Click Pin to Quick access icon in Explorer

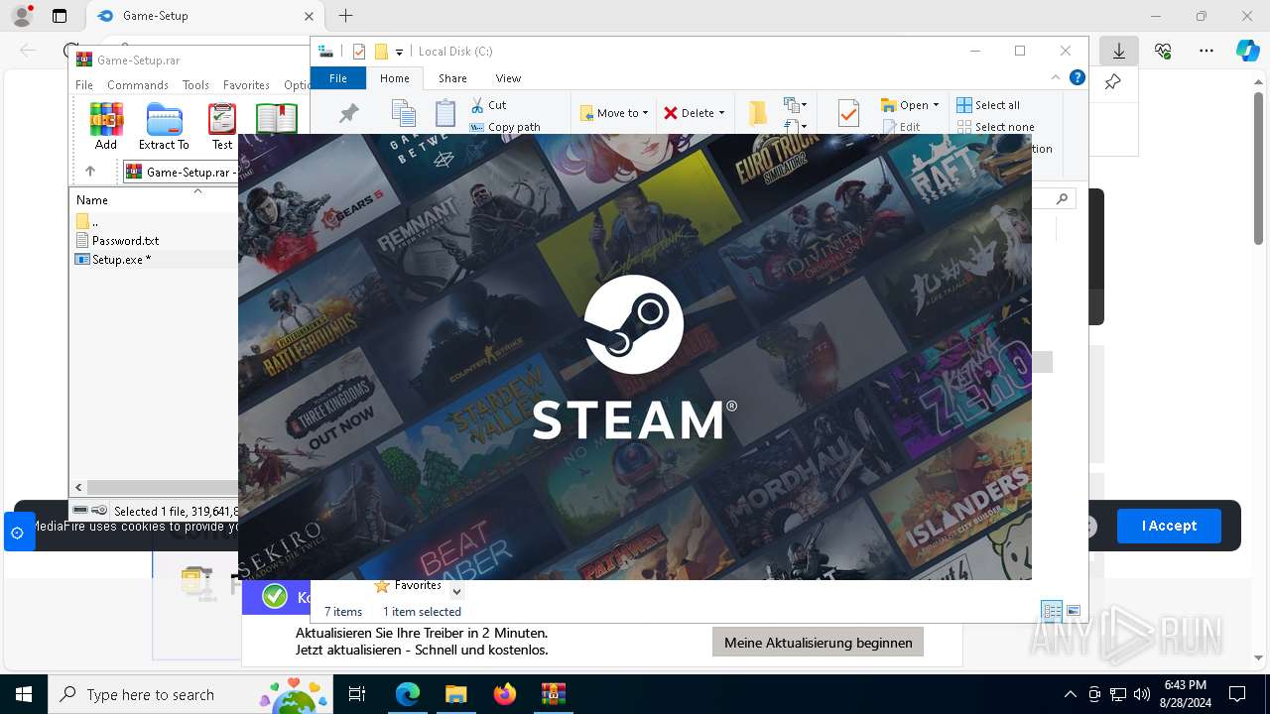coord(348,114)
